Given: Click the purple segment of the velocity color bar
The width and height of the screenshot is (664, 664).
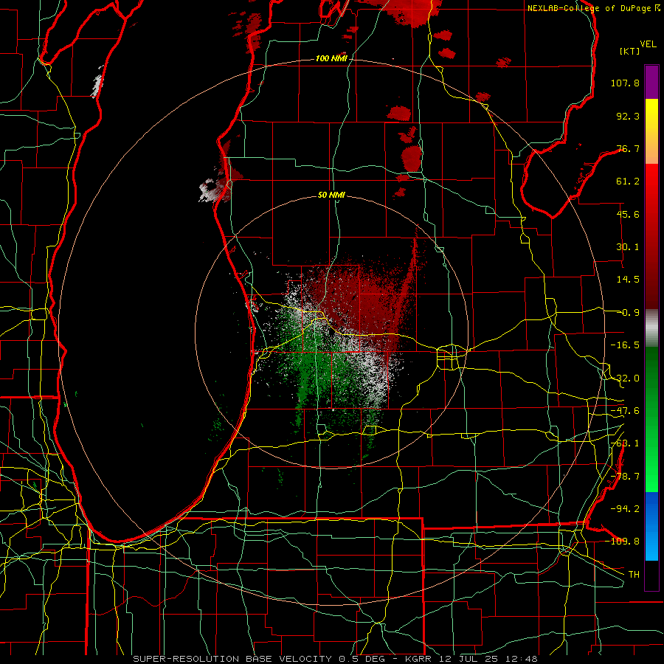Looking at the screenshot, I should (x=651, y=82).
